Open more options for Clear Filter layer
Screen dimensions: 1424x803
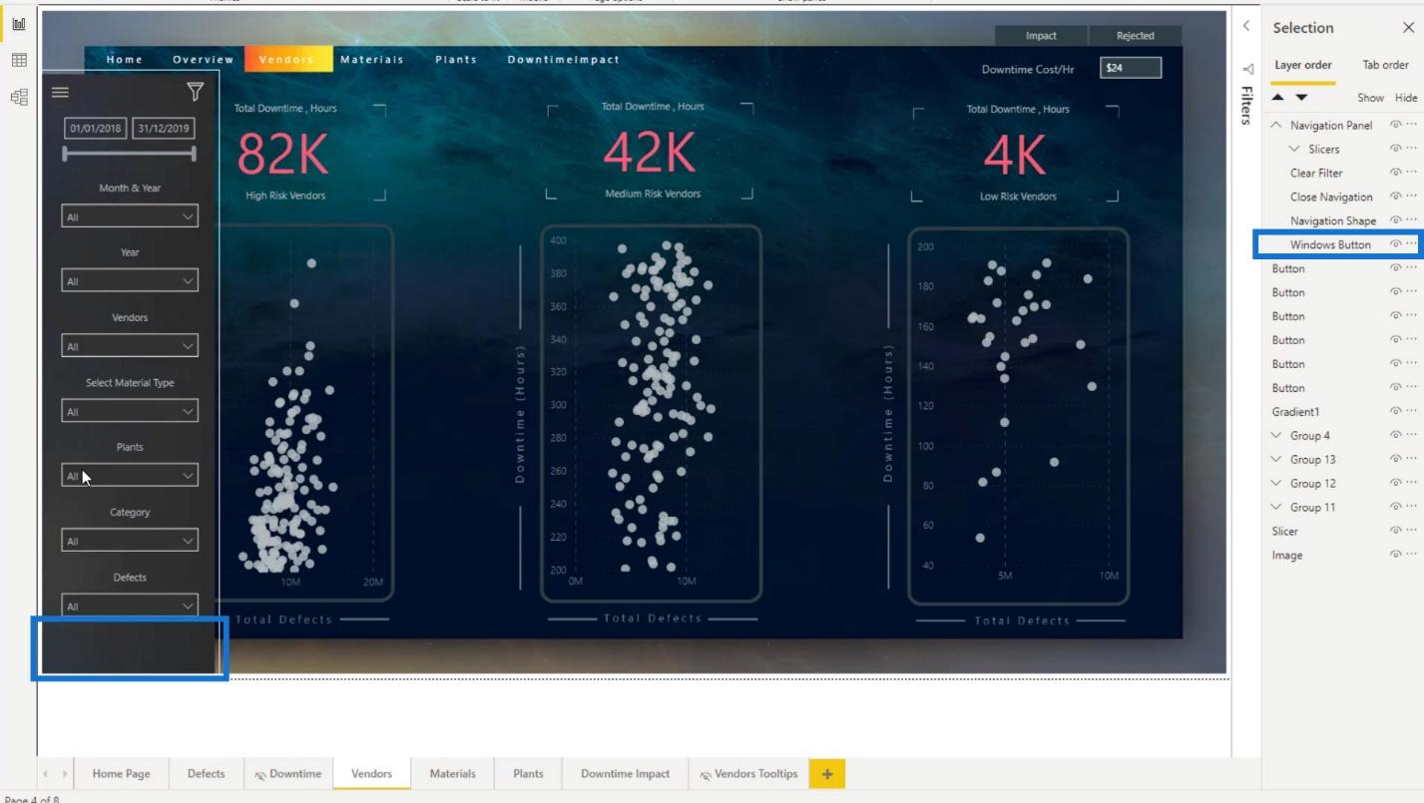1411,174
